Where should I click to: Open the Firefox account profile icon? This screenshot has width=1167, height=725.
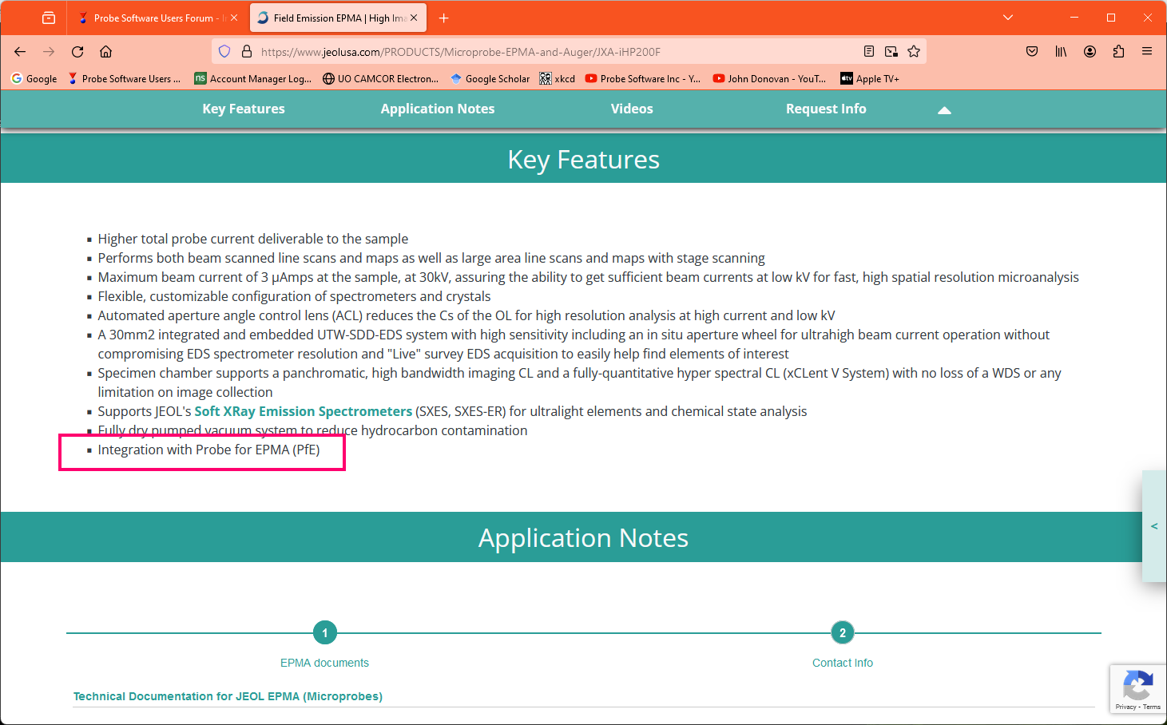point(1090,52)
